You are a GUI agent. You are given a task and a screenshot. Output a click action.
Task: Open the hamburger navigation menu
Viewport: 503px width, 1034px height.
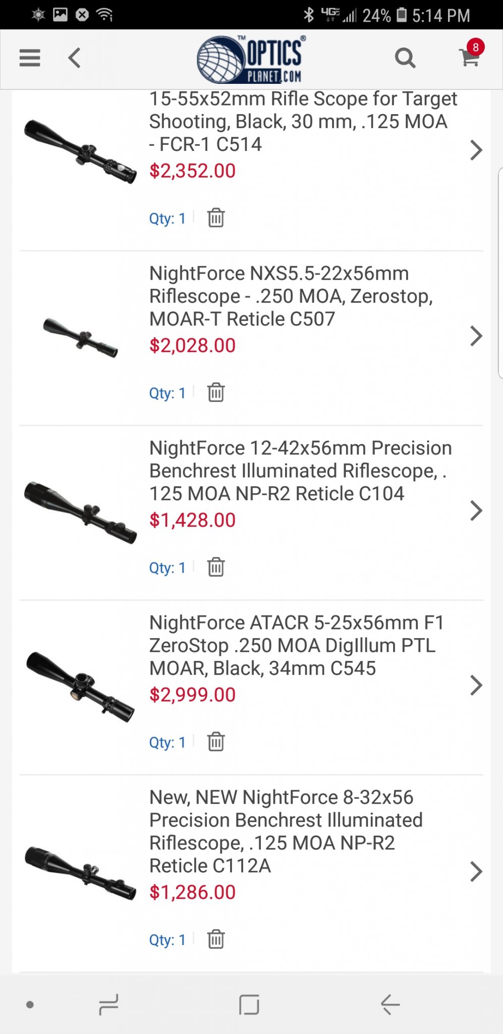(30, 58)
